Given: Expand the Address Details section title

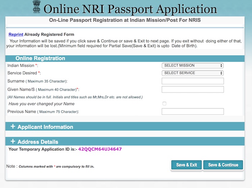Looking at the screenshot, I should (38, 142).
